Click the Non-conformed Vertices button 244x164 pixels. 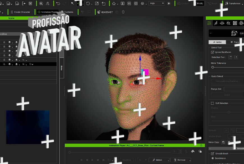click(227, 81)
